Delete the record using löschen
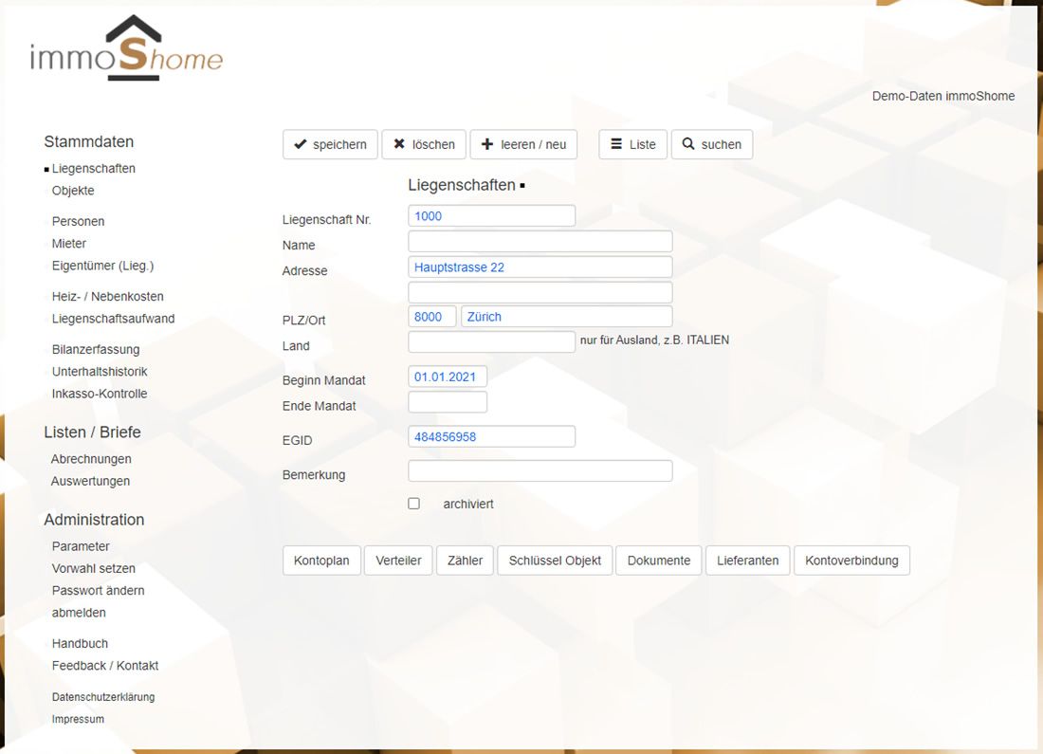Image resolution: width=1043 pixels, height=754 pixels. point(424,144)
